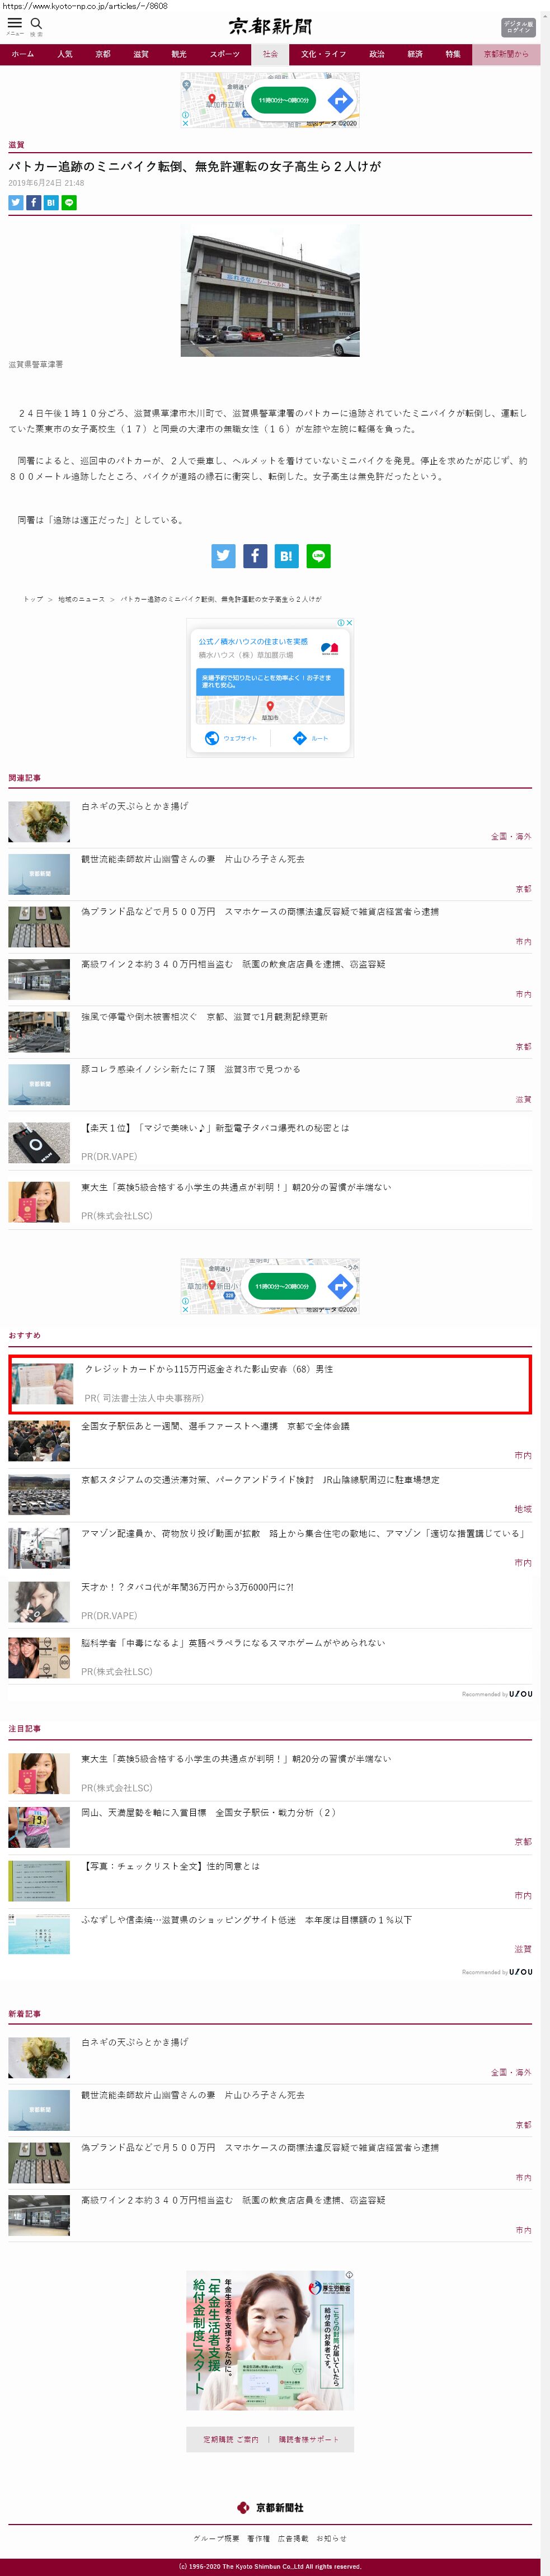Select the ホーム navigation tab
This screenshot has width=550, height=2576.
[x=23, y=54]
